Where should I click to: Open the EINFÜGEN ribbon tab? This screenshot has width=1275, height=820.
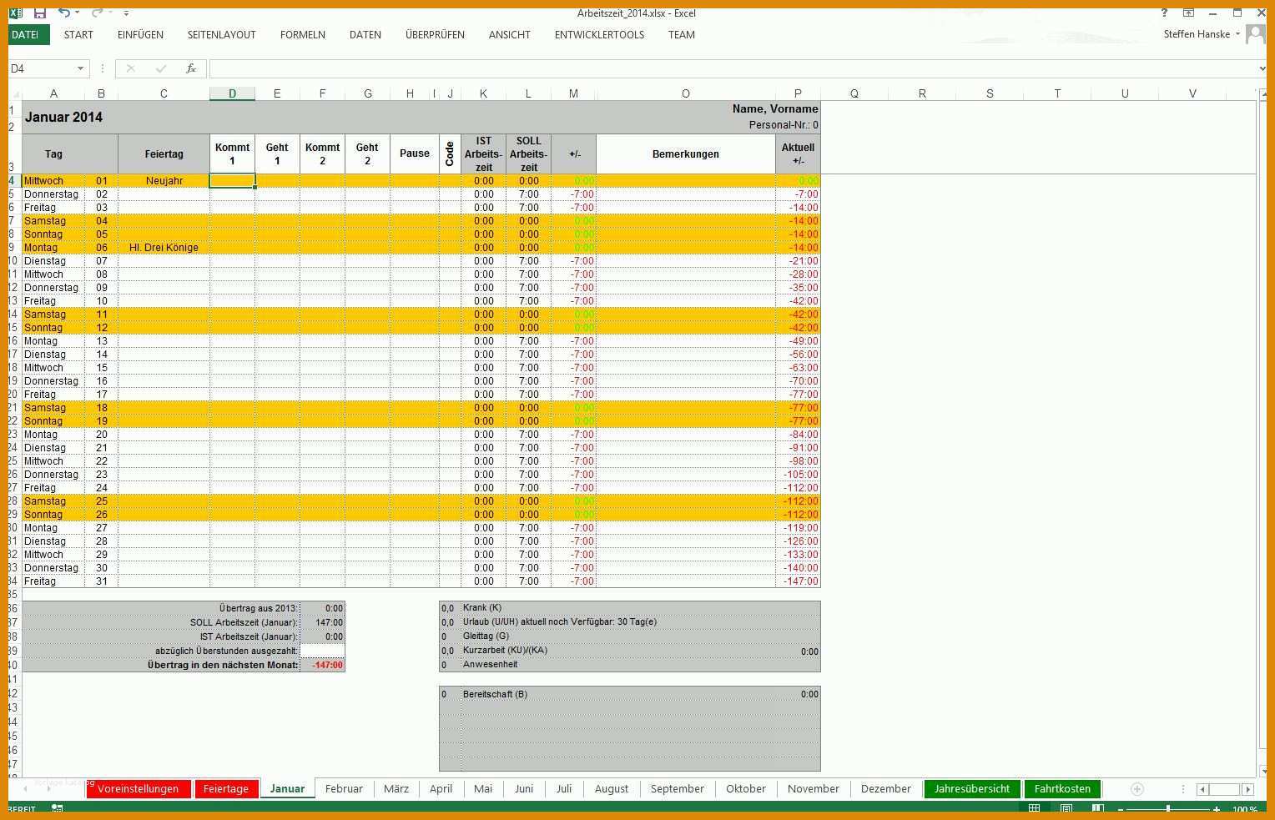point(140,35)
